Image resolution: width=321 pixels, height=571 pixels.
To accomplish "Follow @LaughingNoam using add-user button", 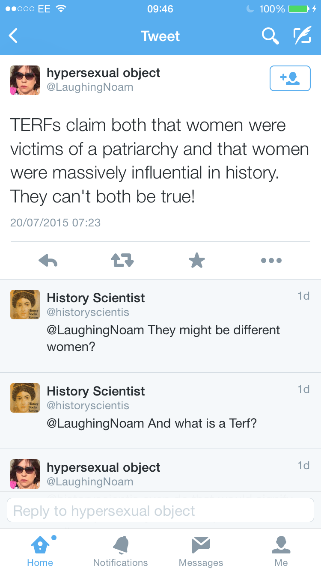I will pos(290,78).
